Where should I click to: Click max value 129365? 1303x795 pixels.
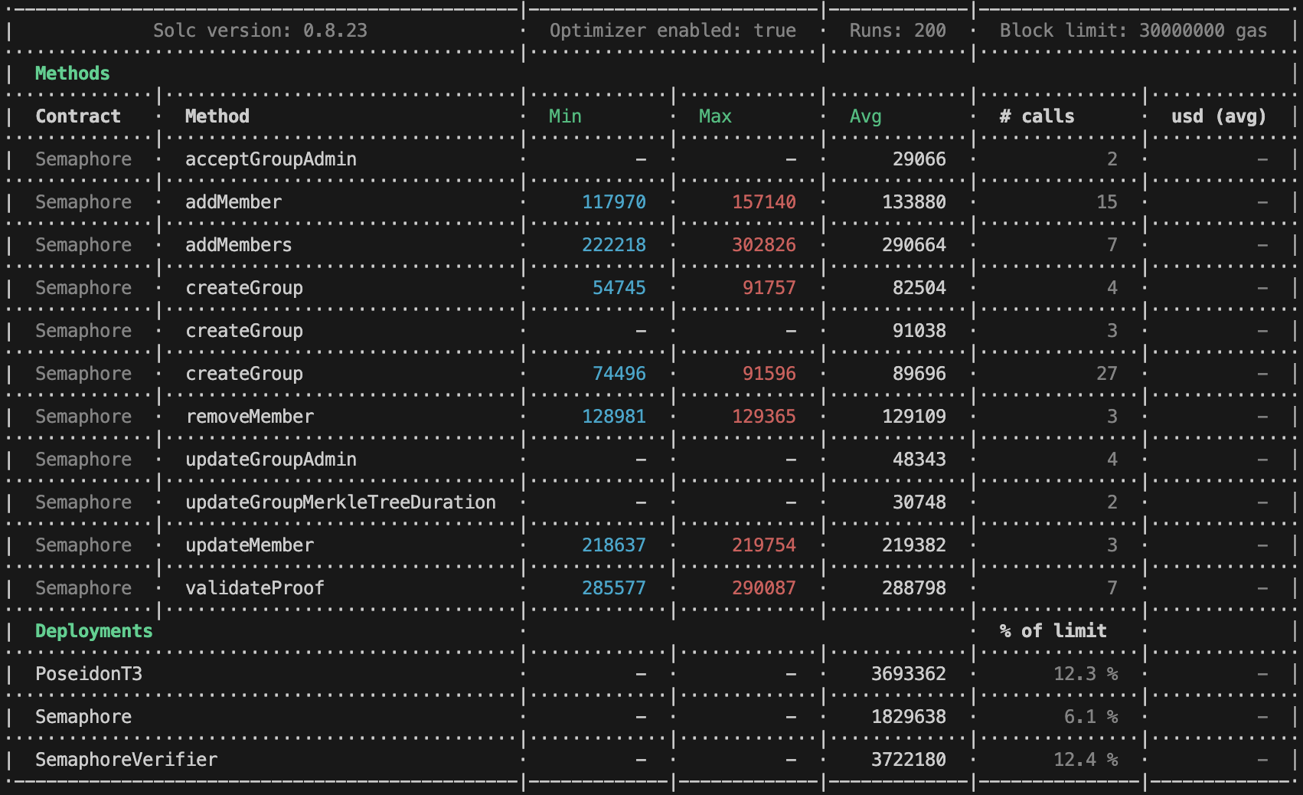[764, 417]
